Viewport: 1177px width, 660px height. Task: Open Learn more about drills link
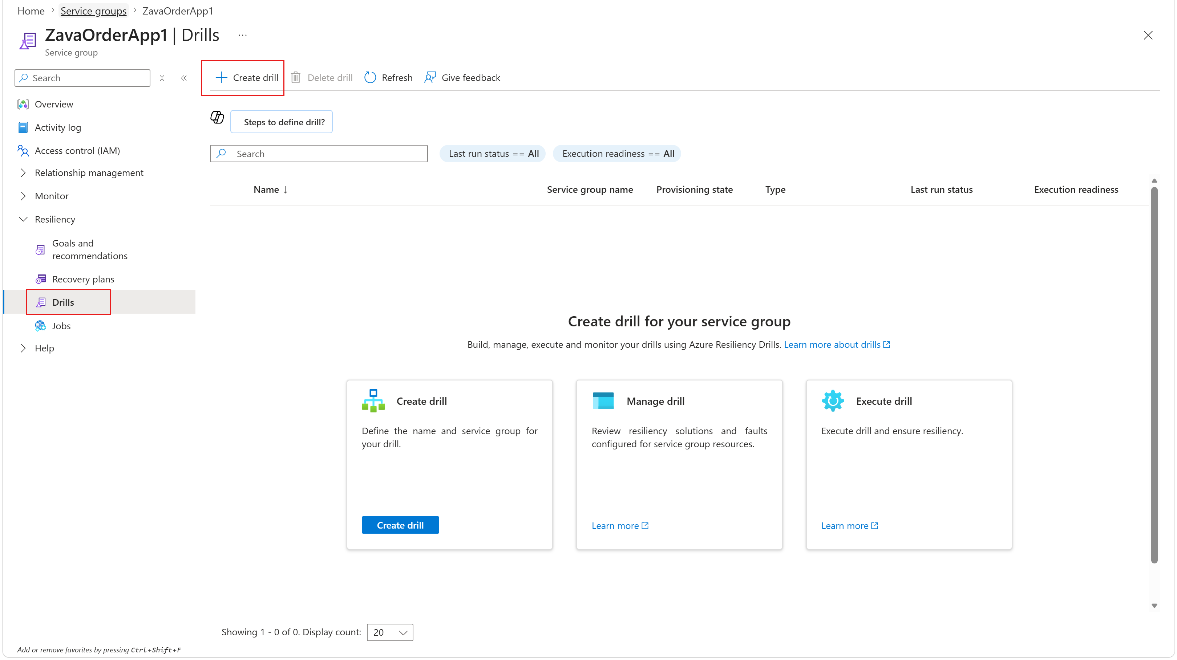coord(837,345)
